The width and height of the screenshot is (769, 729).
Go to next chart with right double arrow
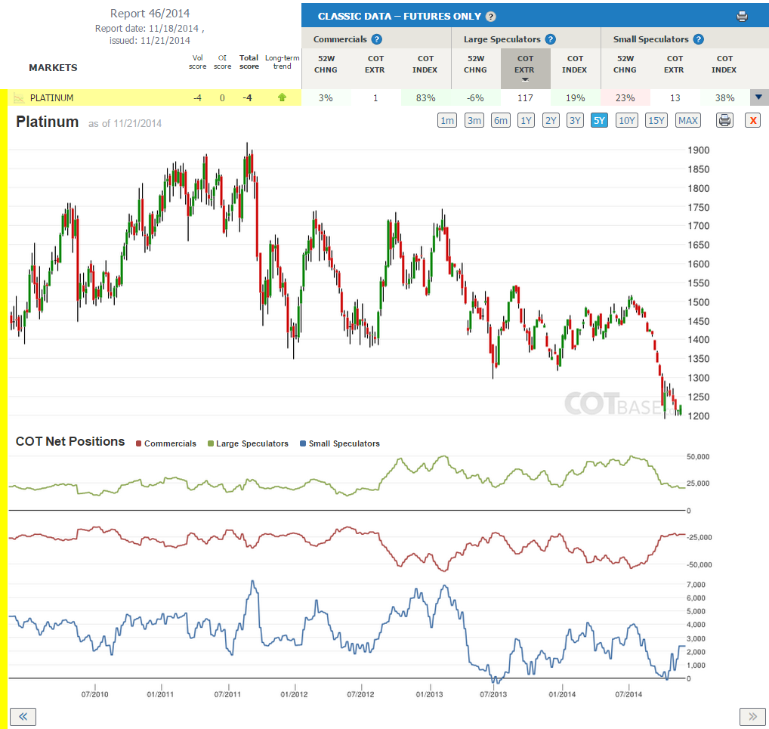752,717
